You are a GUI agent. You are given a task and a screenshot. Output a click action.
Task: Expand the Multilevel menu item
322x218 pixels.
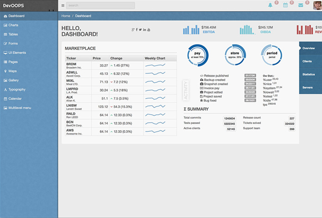(x=19, y=108)
